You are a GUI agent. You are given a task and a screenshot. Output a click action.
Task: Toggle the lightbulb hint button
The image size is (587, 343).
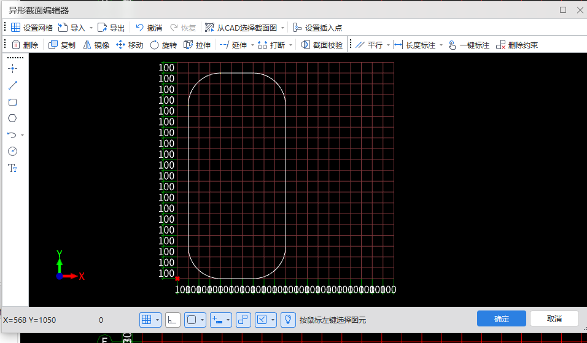tap(288, 320)
